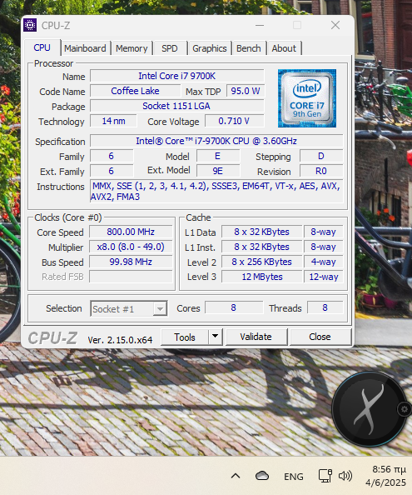The height and width of the screenshot is (495, 412).
Task: Click the Specification field i7-9700K CPU @ 3.60GHz
Action: point(216,141)
